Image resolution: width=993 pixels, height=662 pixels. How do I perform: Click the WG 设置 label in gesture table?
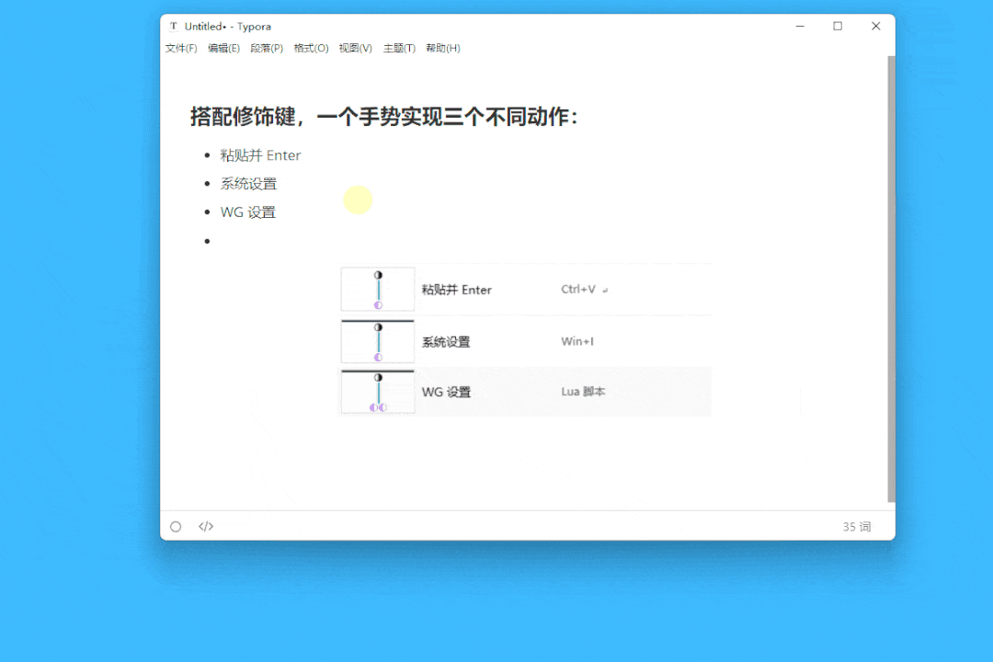click(447, 392)
